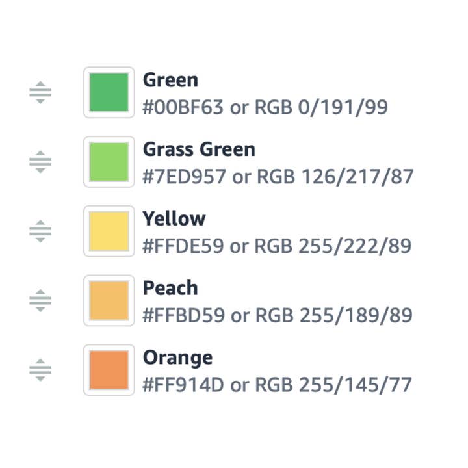Image resolution: width=468 pixels, height=468 pixels.
Task: Pick the Peach color swatch
Action: [x=109, y=301]
